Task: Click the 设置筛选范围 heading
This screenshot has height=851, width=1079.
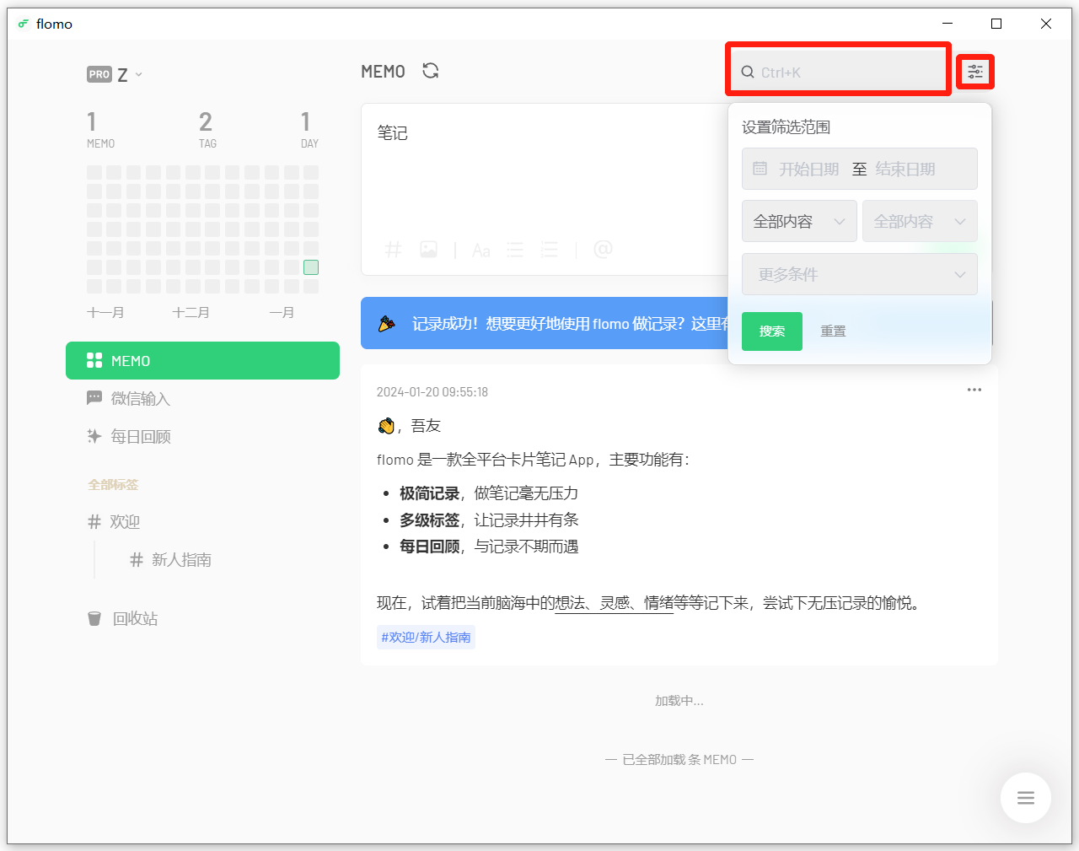Action: [x=786, y=127]
